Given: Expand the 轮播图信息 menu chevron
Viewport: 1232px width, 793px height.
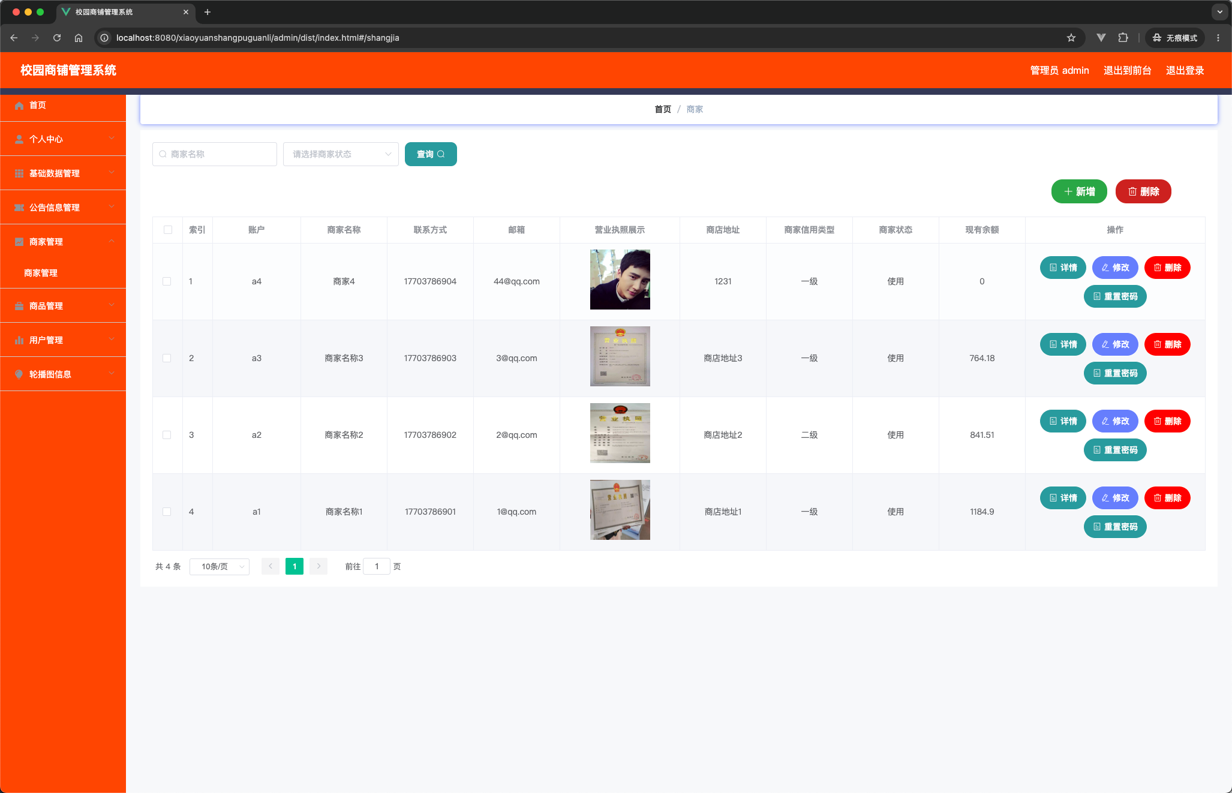Looking at the screenshot, I should (x=112, y=374).
